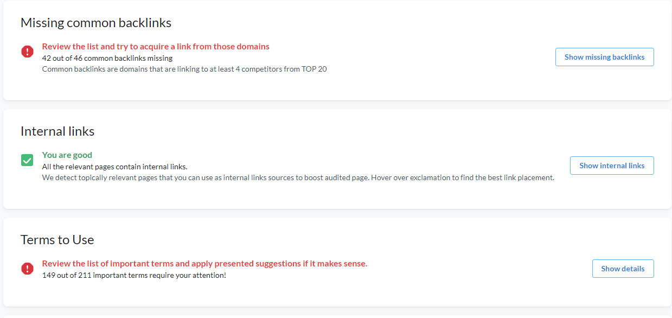
Task: Click the Common backlinks definition about TOP 20 competitors
Action: 184,69
